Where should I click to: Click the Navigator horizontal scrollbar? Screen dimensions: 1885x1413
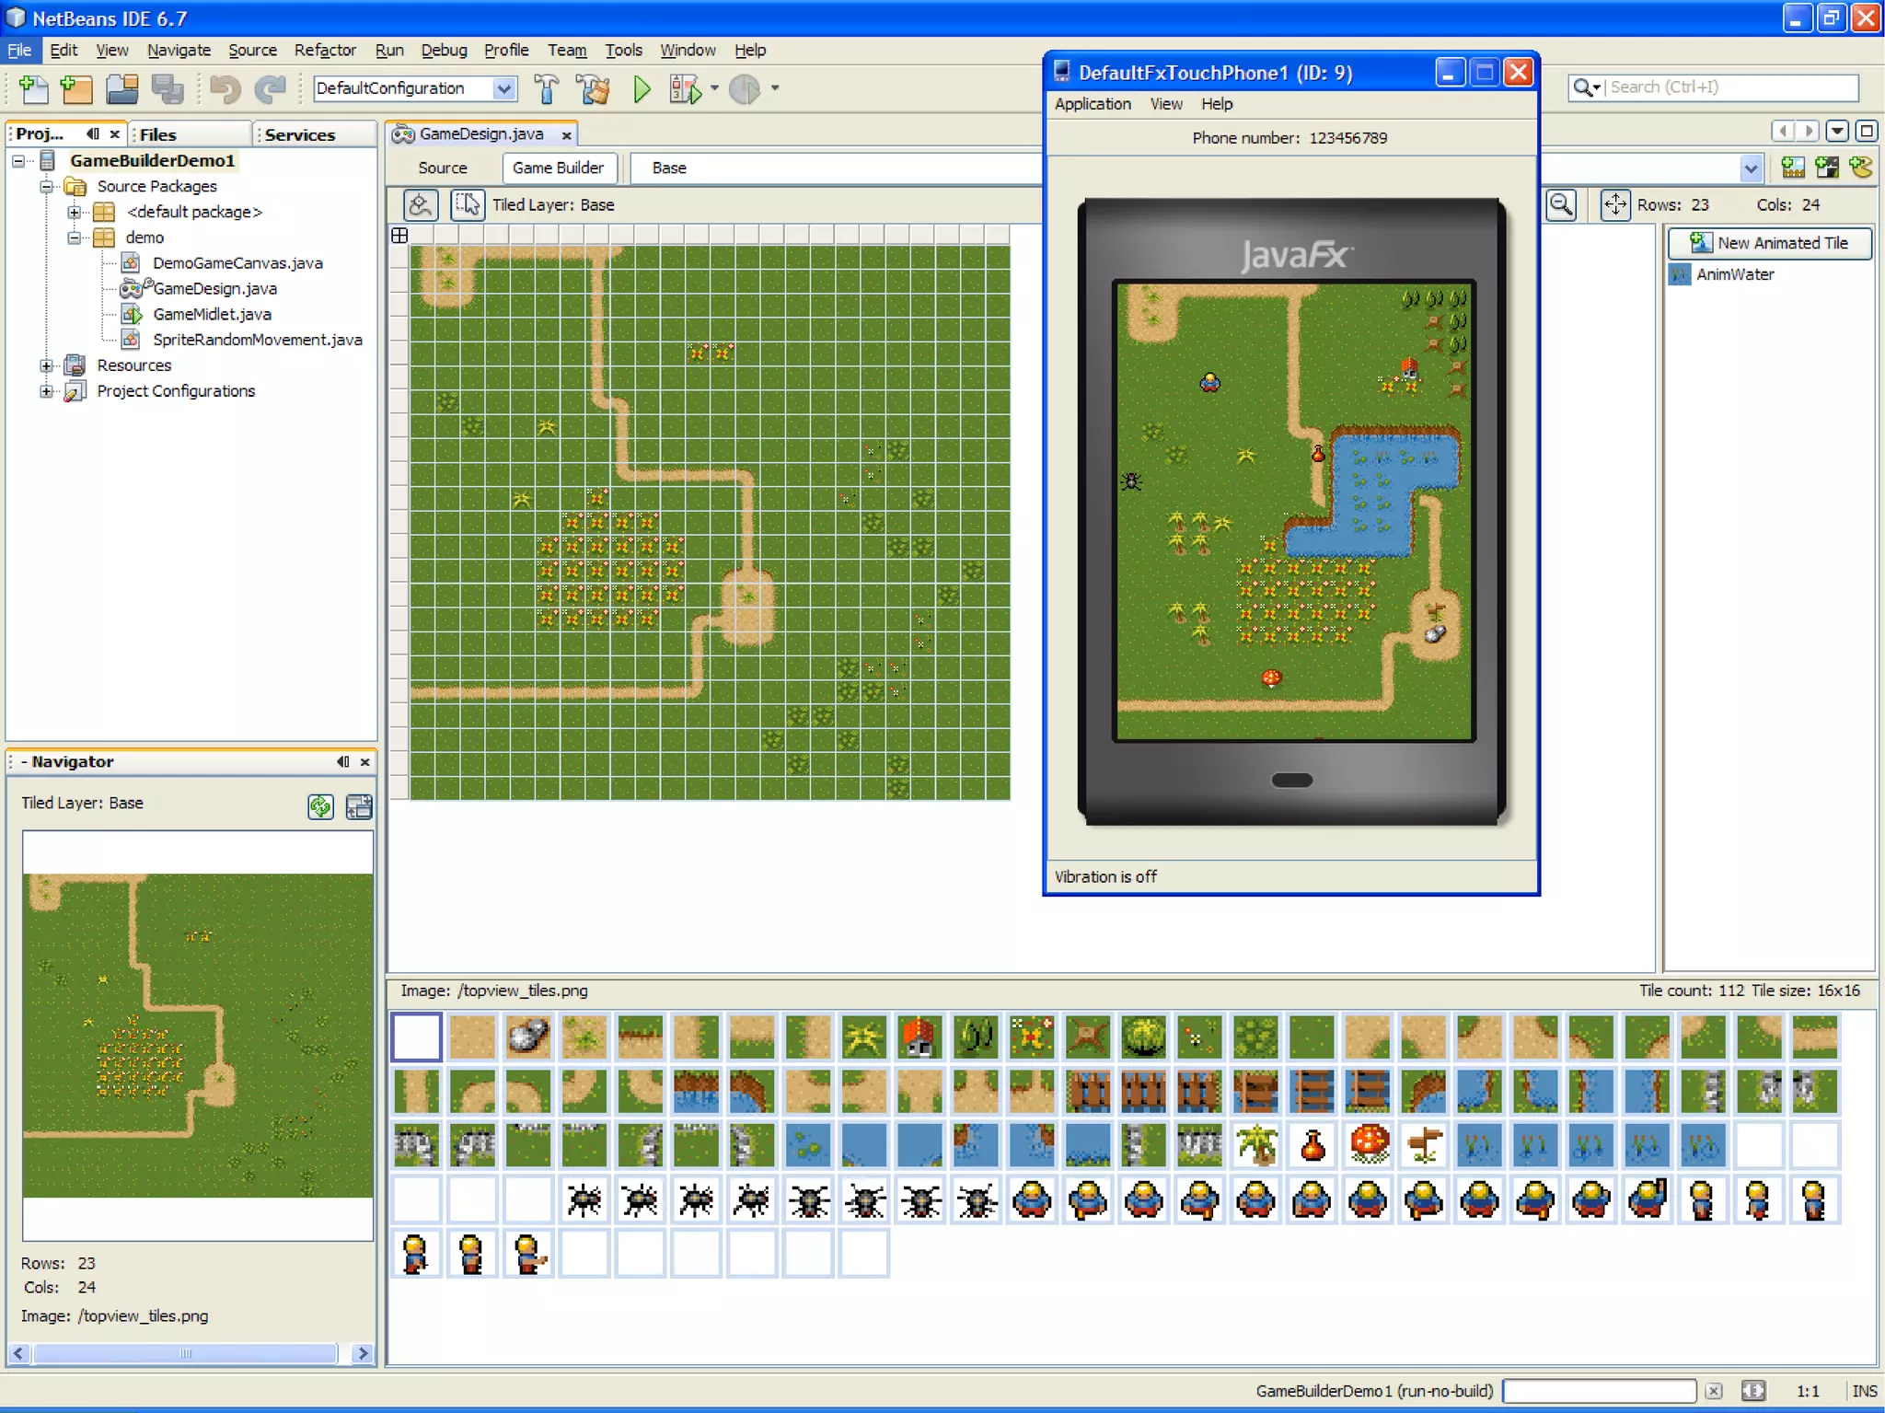(x=184, y=1353)
